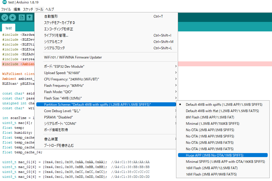
Task: Open the ファイル menu
Action: point(6,10)
